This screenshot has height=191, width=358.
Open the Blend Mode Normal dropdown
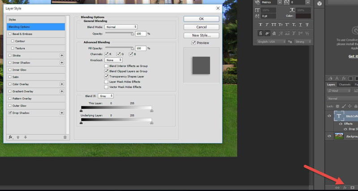pyautogui.click(x=121, y=27)
